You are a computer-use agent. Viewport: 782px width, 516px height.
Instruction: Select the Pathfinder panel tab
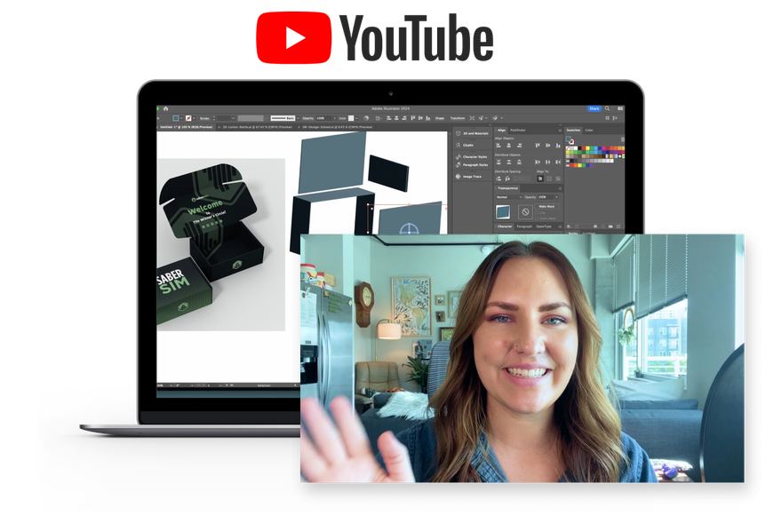point(518,131)
